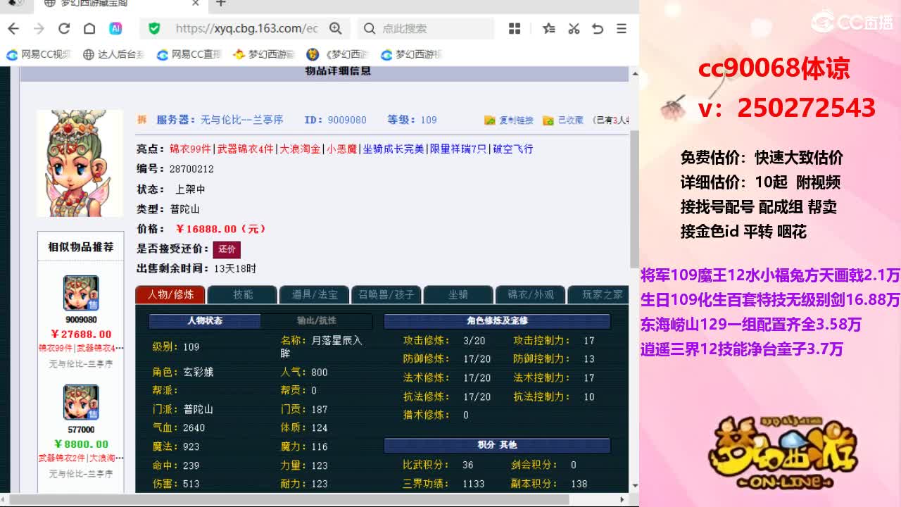Click the 限量祥瑞7只 highlight tag
The height and width of the screenshot is (507, 901).
pos(458,149)
